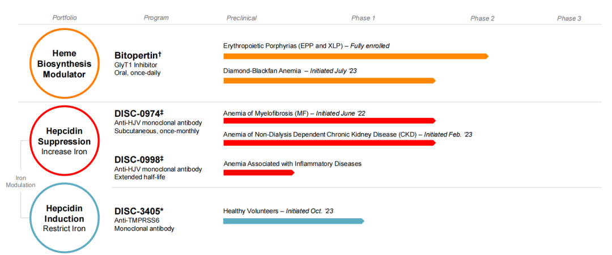This screenshot has width=612, height=255.
Task: Click the Erythropoietic Porphyrias orange progress bar
Action: (355, 56)
